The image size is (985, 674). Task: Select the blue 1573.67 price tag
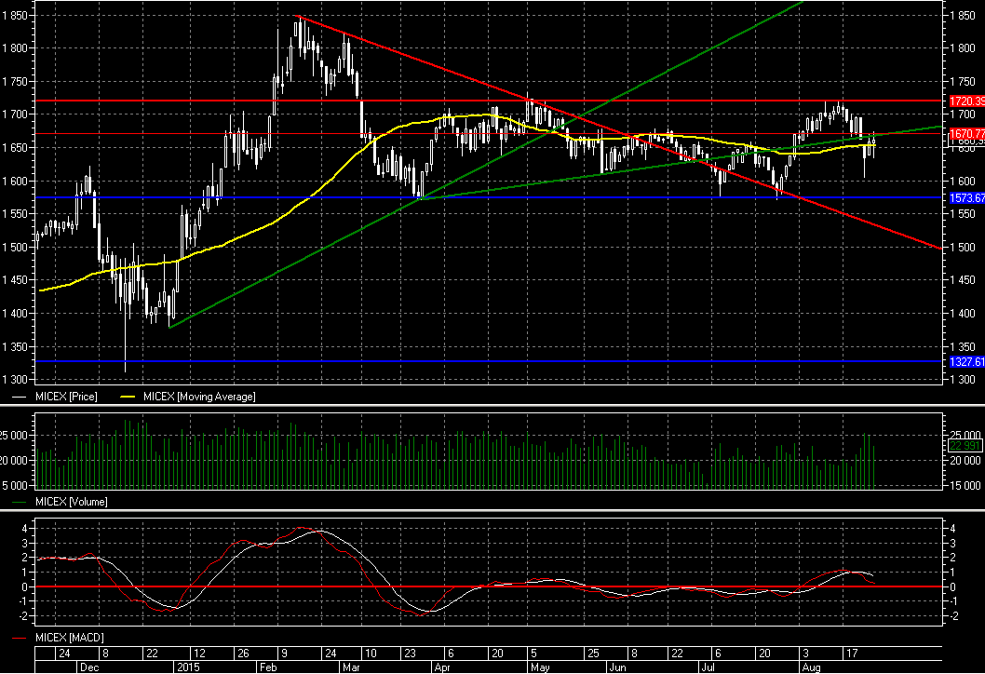click(965, 198)
